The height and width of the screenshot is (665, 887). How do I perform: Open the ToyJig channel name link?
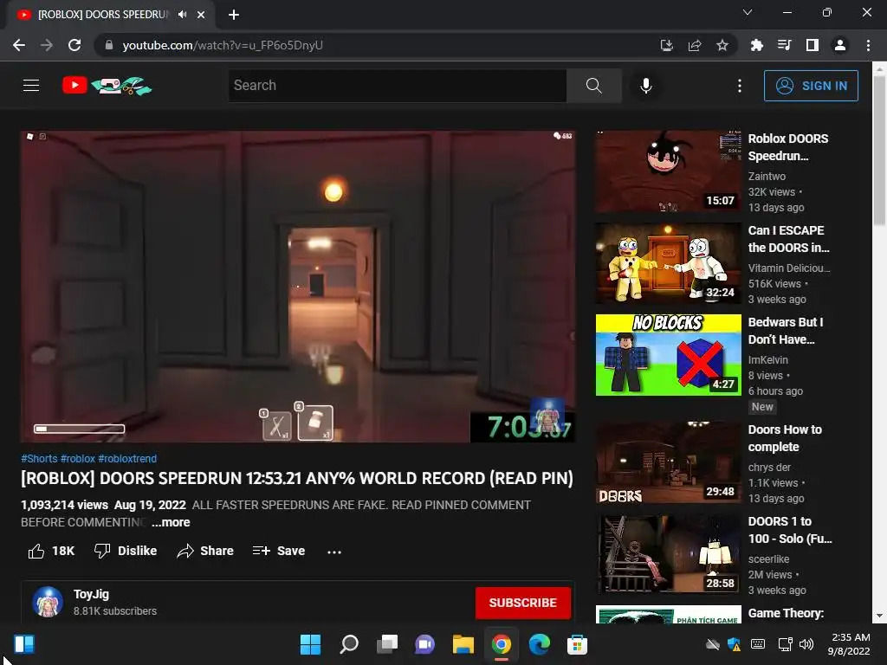(91, 594)
